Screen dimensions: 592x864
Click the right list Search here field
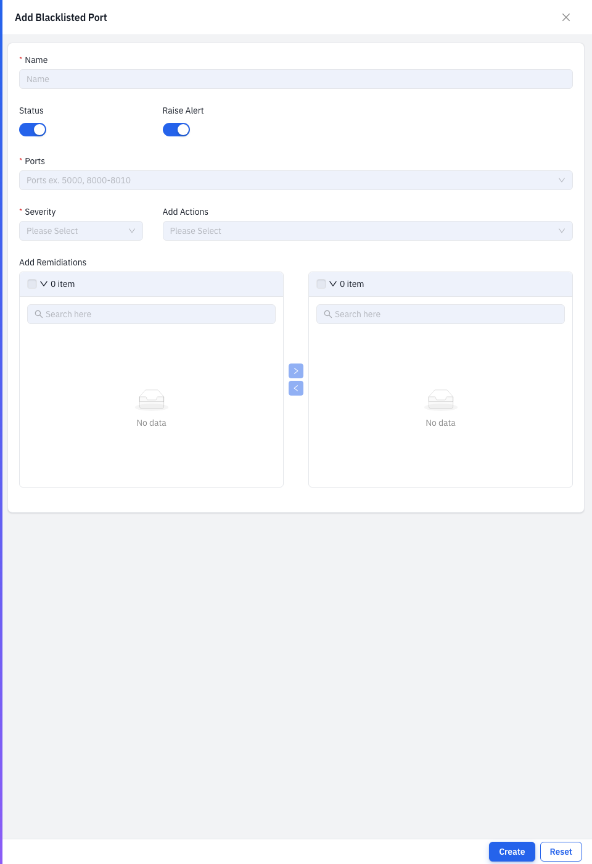pyautogui.click(x=440, y=314)
